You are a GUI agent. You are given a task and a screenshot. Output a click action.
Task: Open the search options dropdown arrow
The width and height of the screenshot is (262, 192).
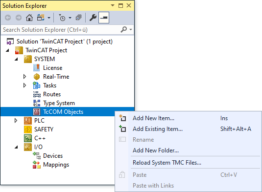click(131, 29)
